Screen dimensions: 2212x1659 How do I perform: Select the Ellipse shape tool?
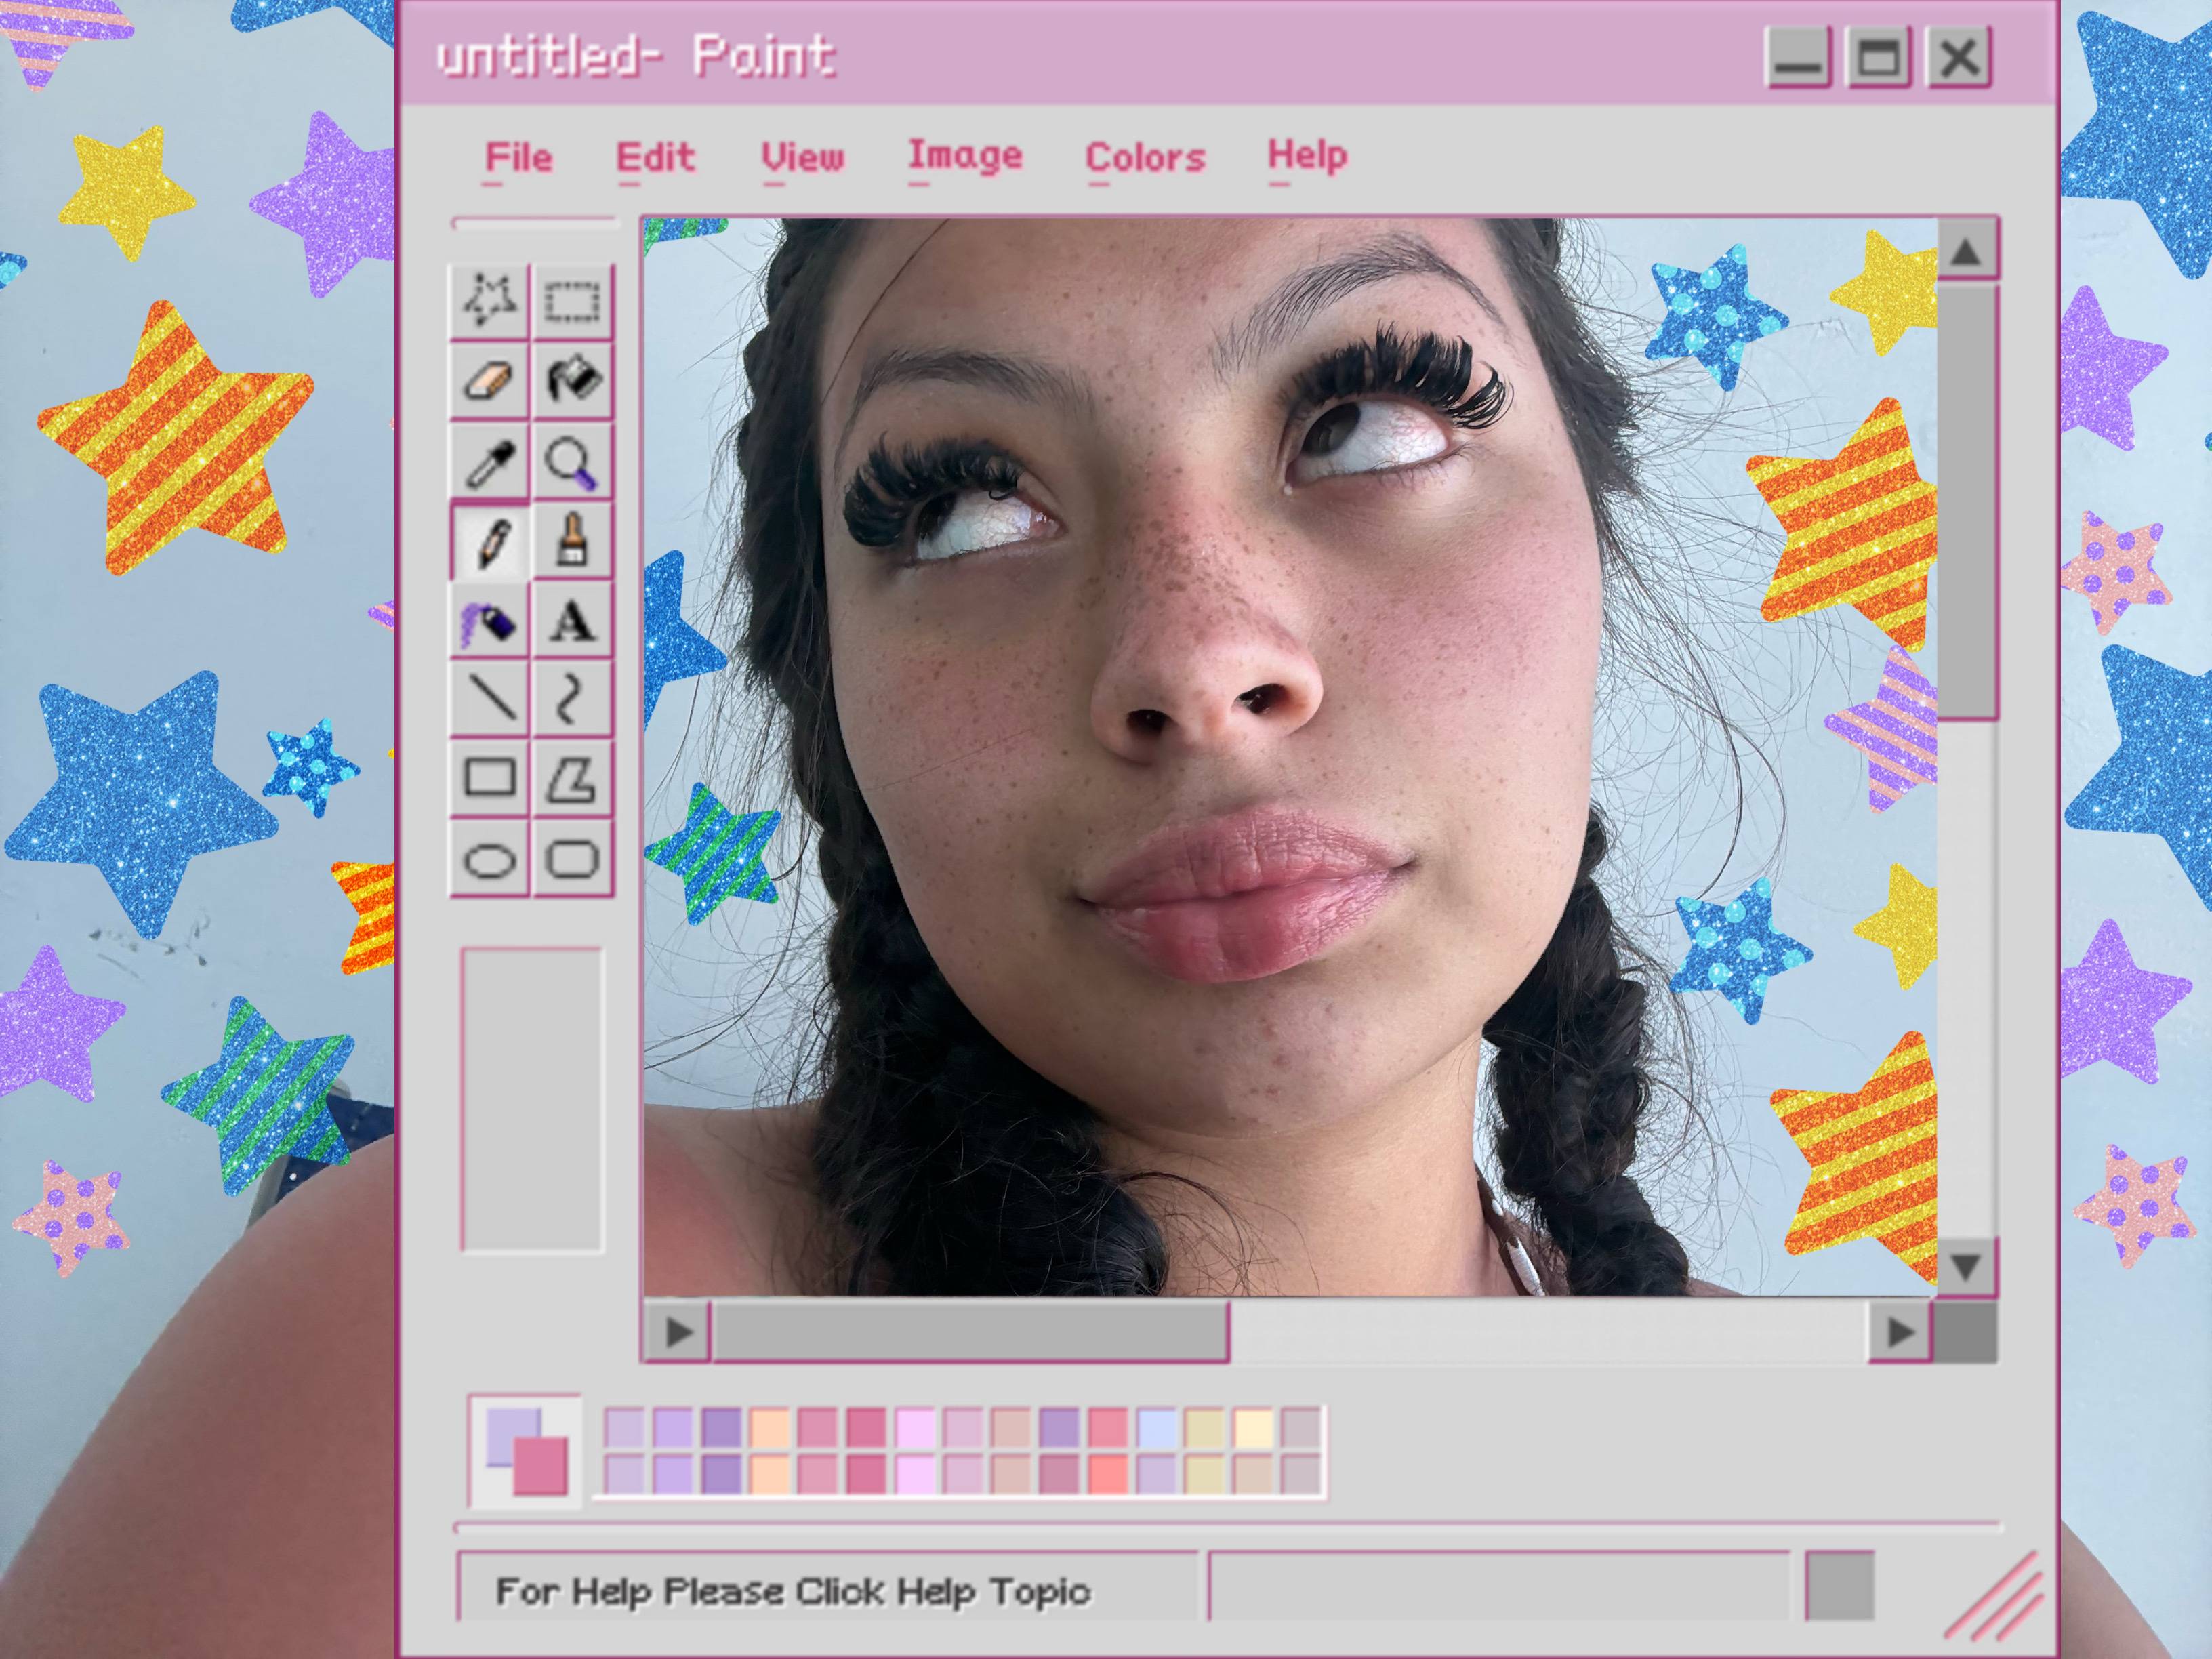(489, 859)
